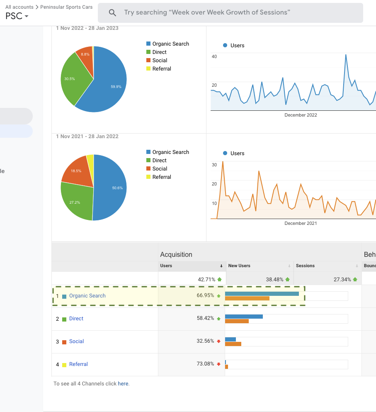Click the green up arrow beside 38.48%
Image resolution: width=376 pixels, height=412 pixels.
pyautogui.click(x=288, y=279)
